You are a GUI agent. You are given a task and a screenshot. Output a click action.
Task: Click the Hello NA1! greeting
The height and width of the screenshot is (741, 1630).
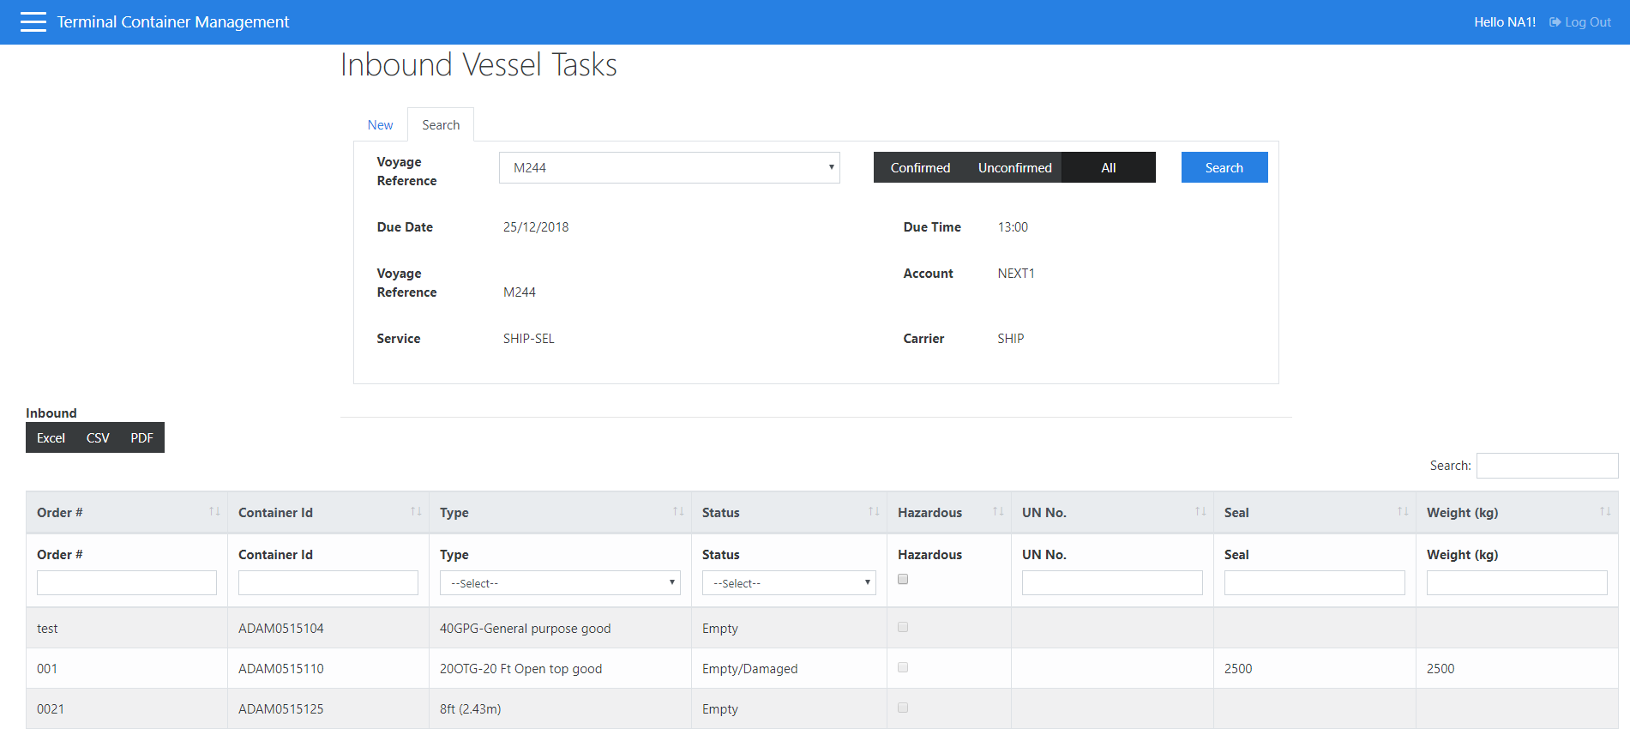[1505, 22]
